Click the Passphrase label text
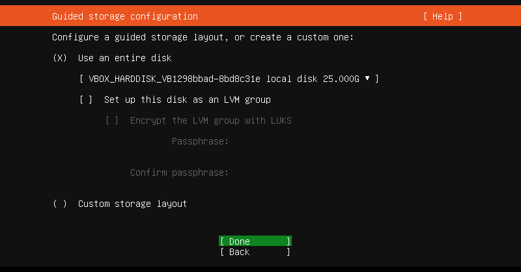521x272 pixels. (x=200, y=141)
